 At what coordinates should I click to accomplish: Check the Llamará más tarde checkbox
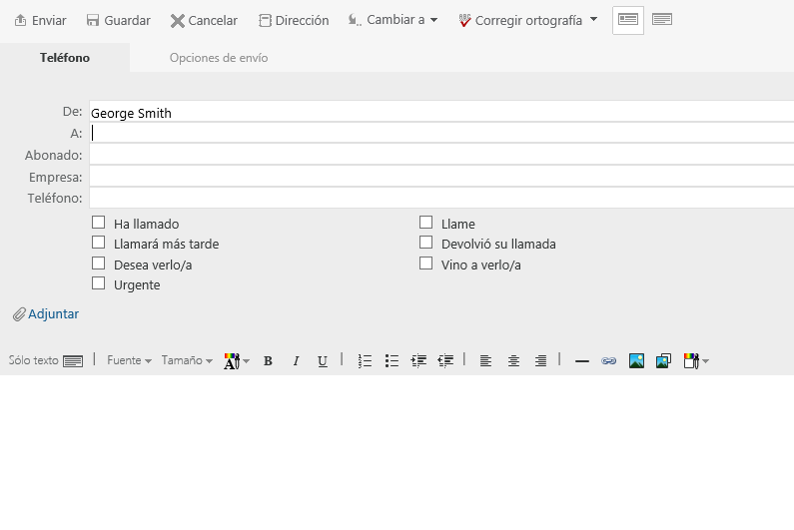click(98, 243)
